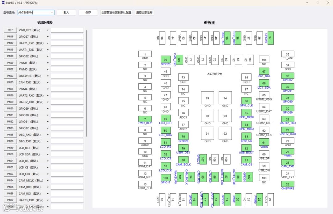Select pin 50 LCD_SDA on chip diagram
The height and width of the screenshot is (214, 333).
click(x=166, y=131)
